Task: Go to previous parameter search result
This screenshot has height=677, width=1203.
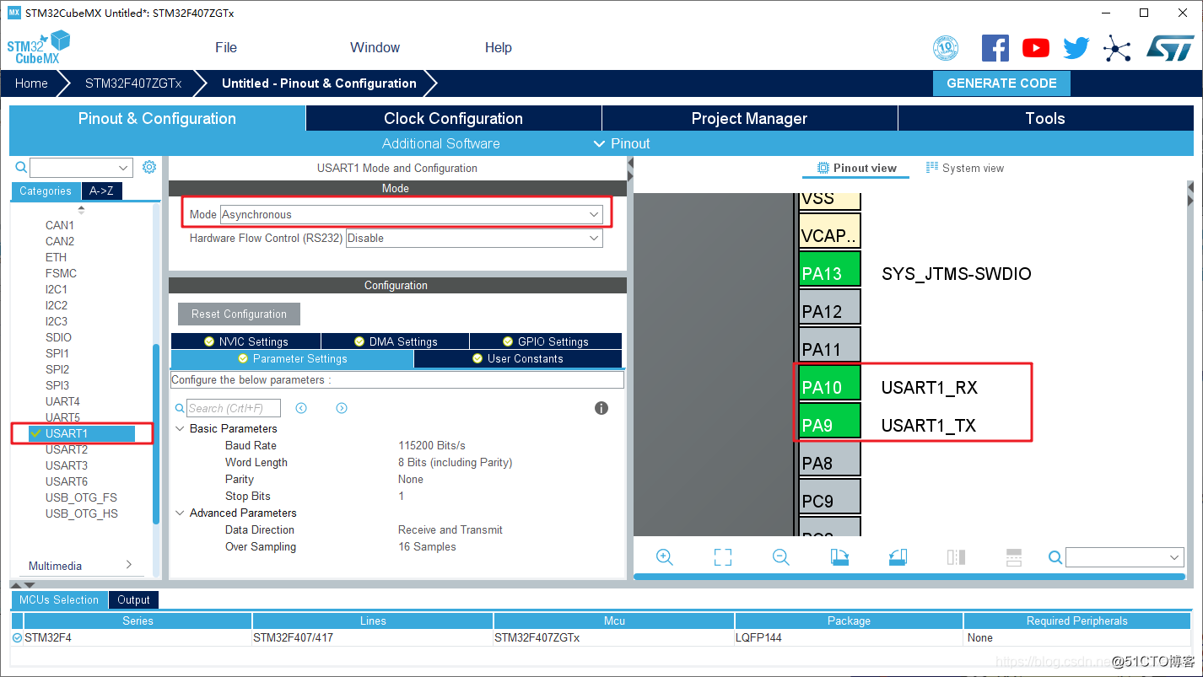Action: tap(301, 408)
